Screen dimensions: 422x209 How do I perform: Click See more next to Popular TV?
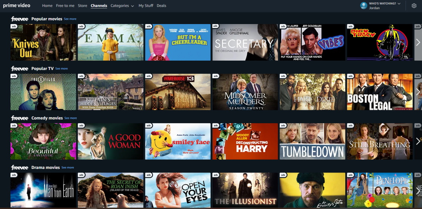pos(61,69)
